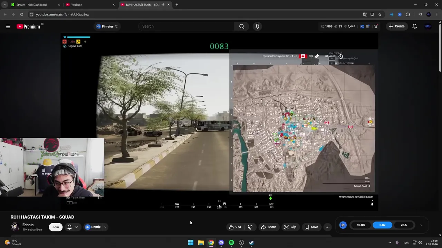Click the video player to pause

(219, 122)
